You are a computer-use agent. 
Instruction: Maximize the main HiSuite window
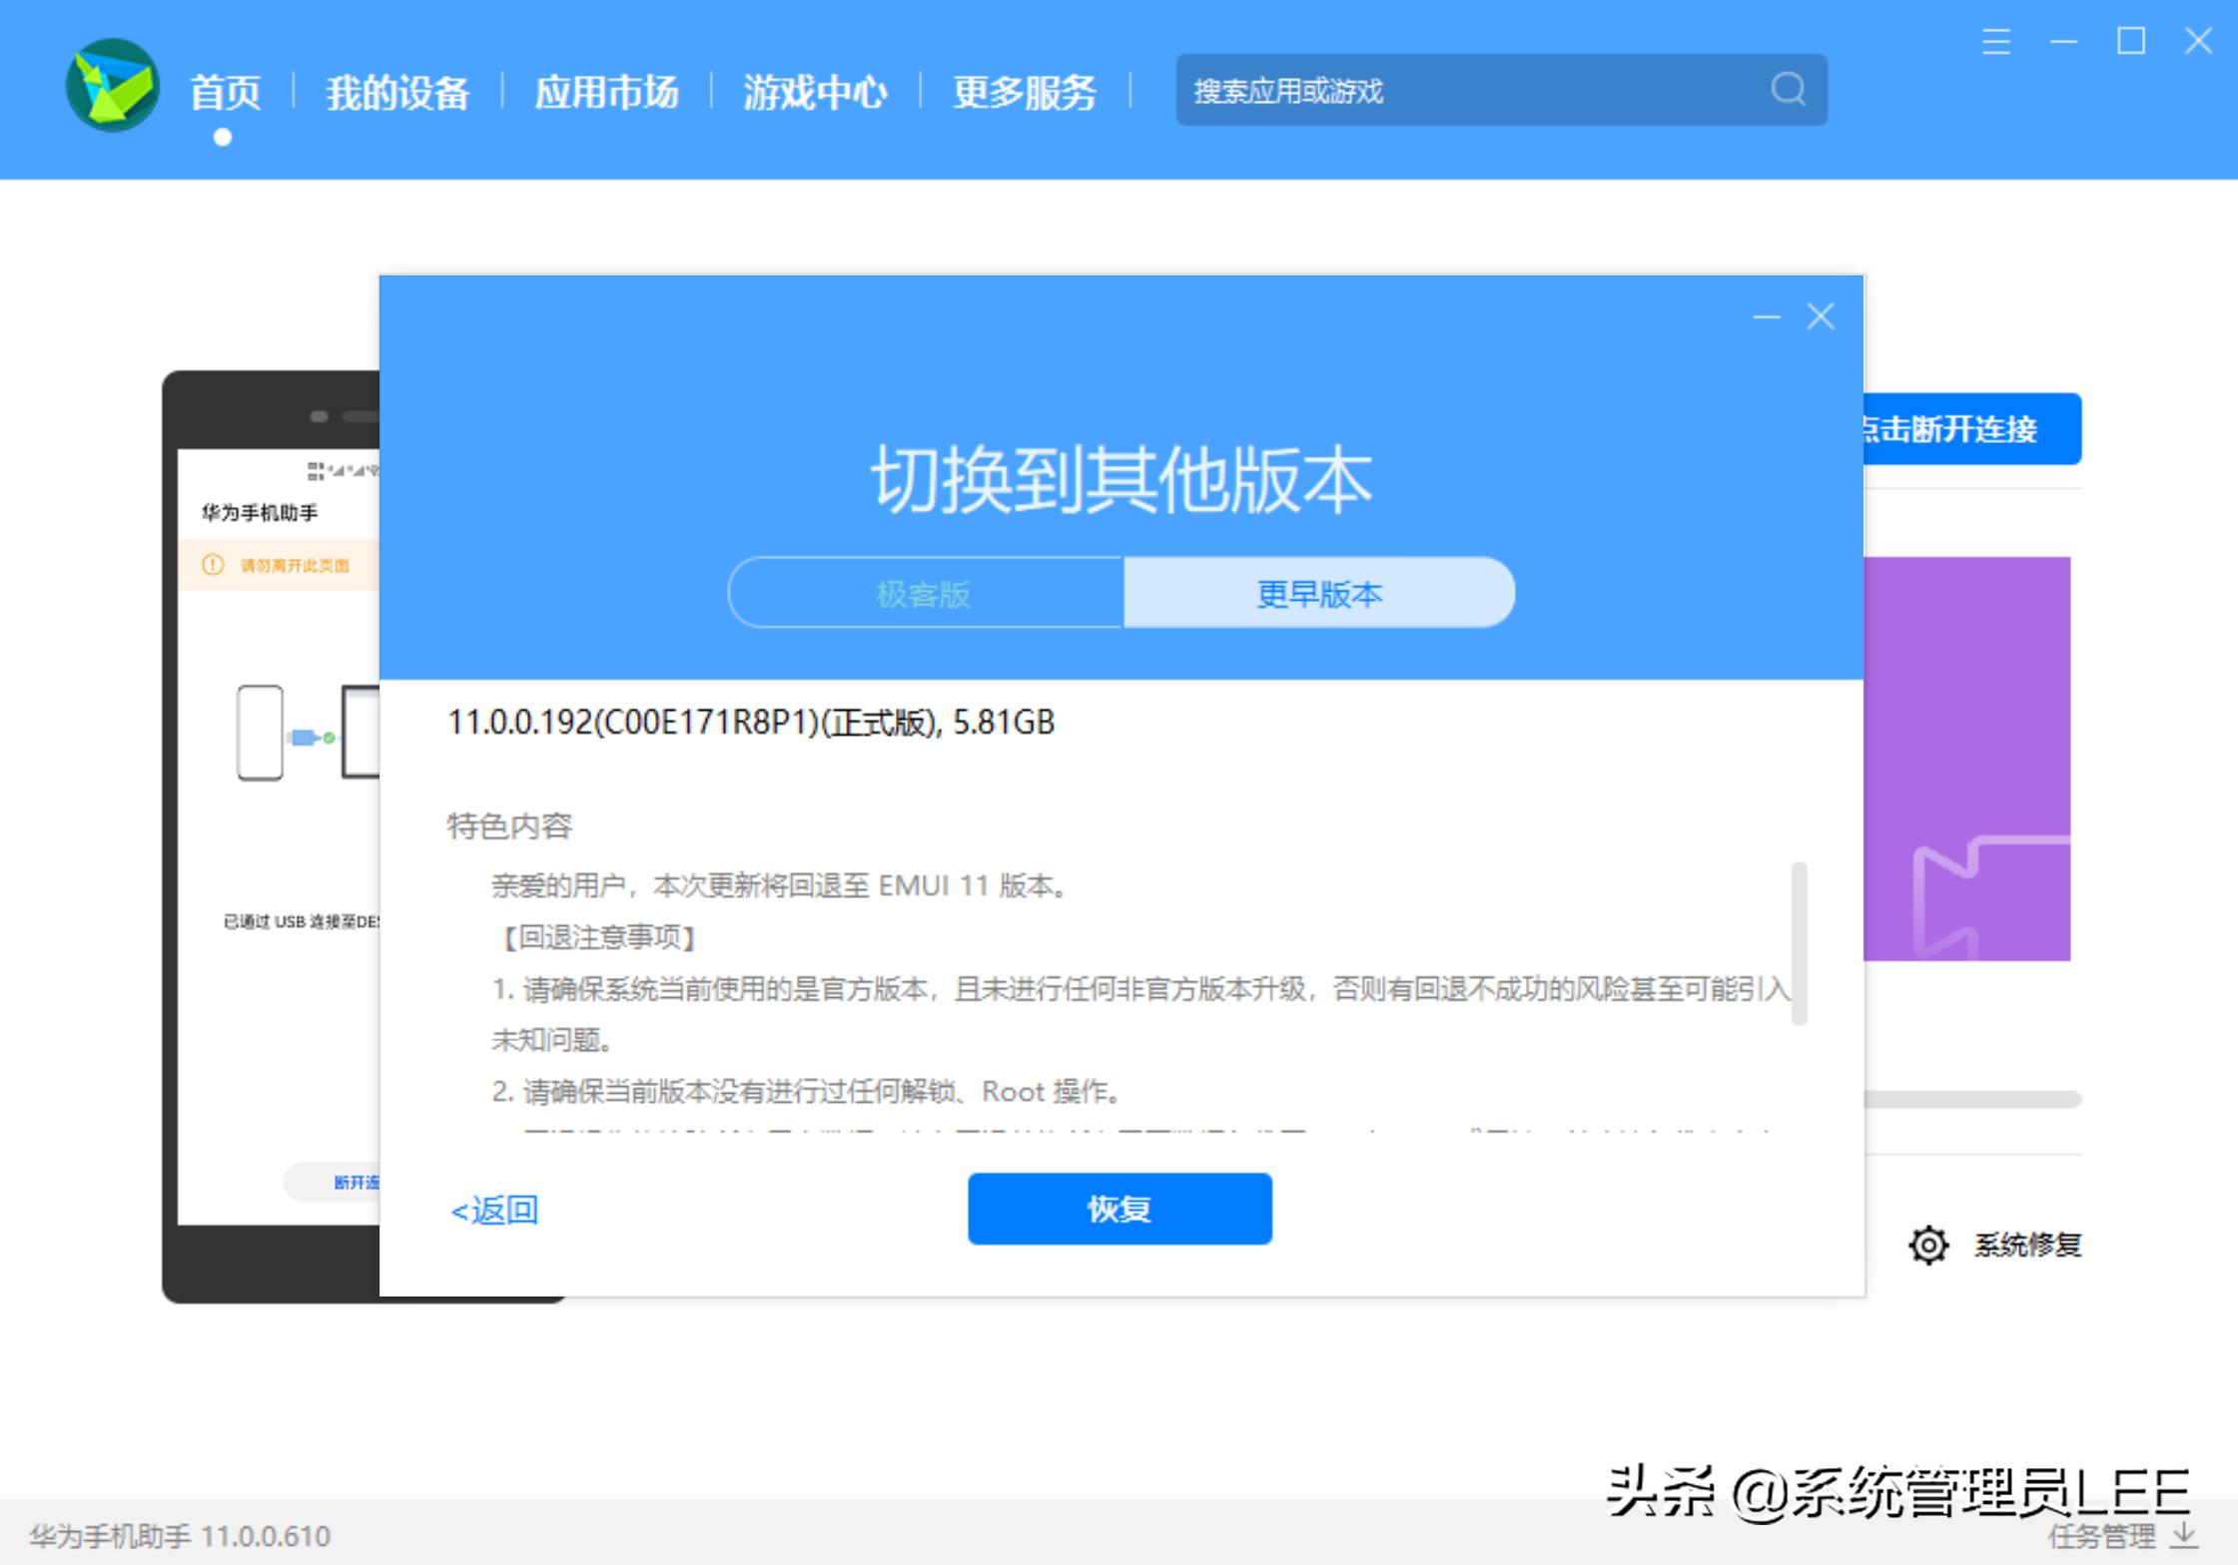(2130, 42)
